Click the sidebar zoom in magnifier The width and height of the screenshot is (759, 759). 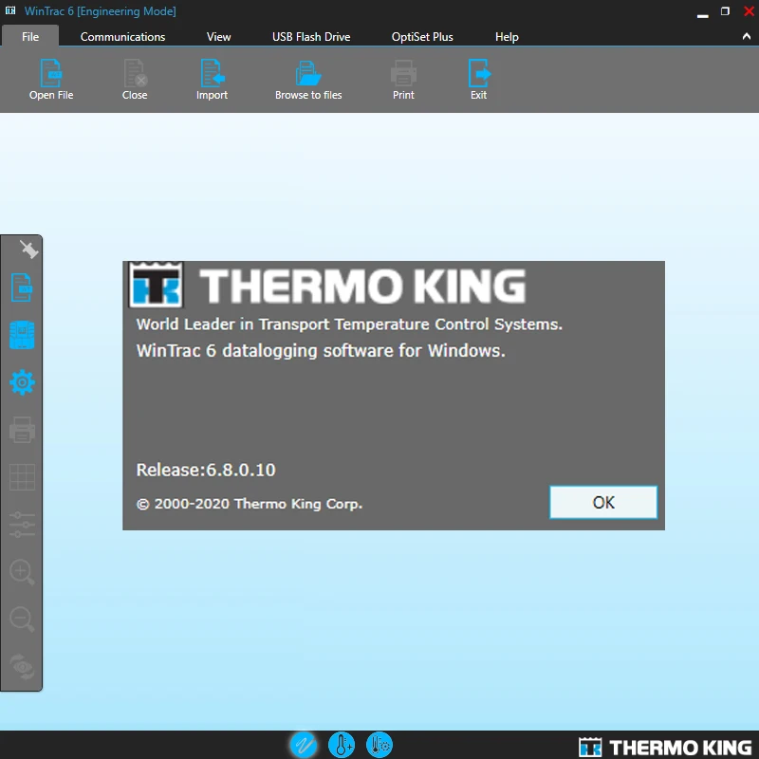click(x=22, y=572)
